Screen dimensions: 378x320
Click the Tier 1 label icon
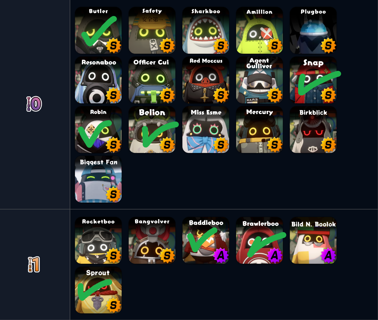(x=34, y=265)
